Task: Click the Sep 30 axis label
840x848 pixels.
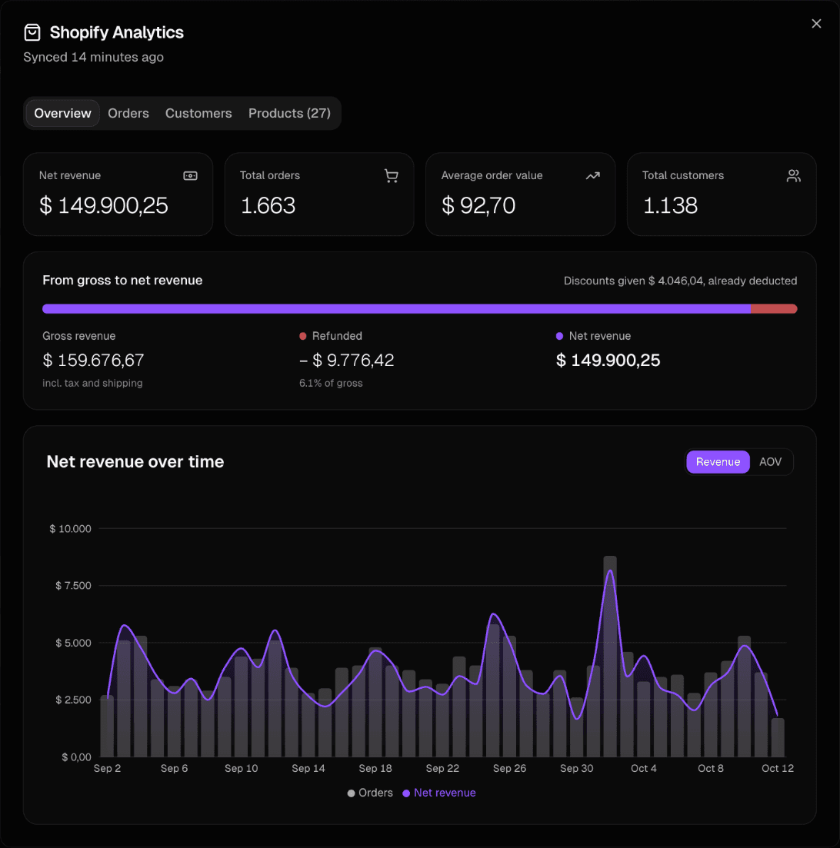Action: tap(577, 769)
